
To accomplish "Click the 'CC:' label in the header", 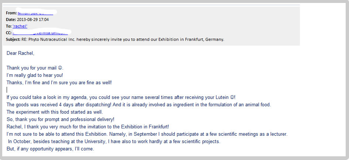I will point(9,33).
